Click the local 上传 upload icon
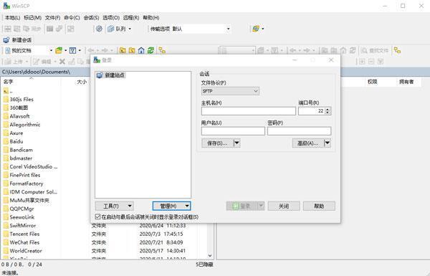 pos(8,62)
